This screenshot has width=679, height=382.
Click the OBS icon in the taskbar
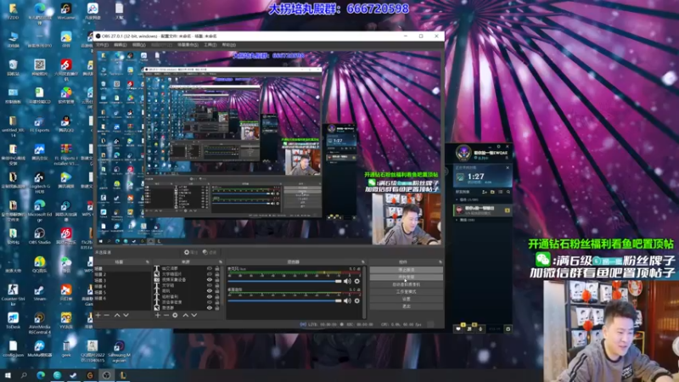click(107, 375)
